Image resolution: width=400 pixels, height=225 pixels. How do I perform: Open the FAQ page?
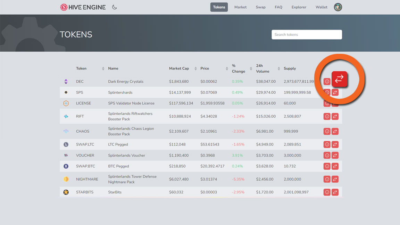click(x=278, y=7)
